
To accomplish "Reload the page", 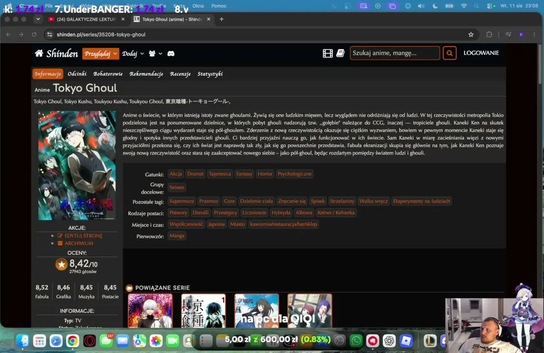I will click(34, 34).
